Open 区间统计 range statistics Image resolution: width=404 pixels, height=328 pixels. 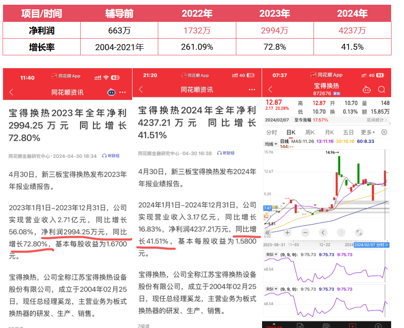click(x=377, y=120)
